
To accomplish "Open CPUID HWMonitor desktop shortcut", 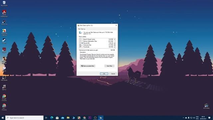I will [4, 14].
